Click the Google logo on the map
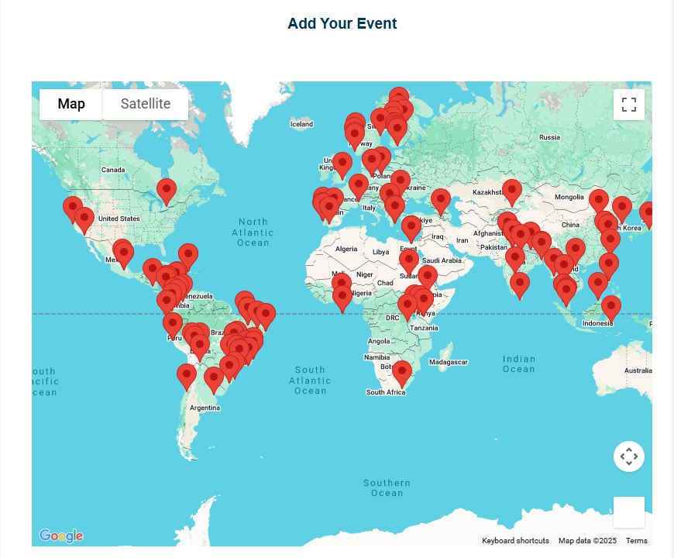 point(61,536)
